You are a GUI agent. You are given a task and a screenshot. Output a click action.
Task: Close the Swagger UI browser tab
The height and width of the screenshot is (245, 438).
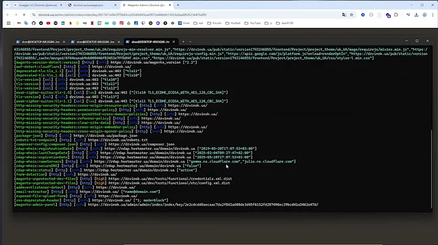click(61, 5)
